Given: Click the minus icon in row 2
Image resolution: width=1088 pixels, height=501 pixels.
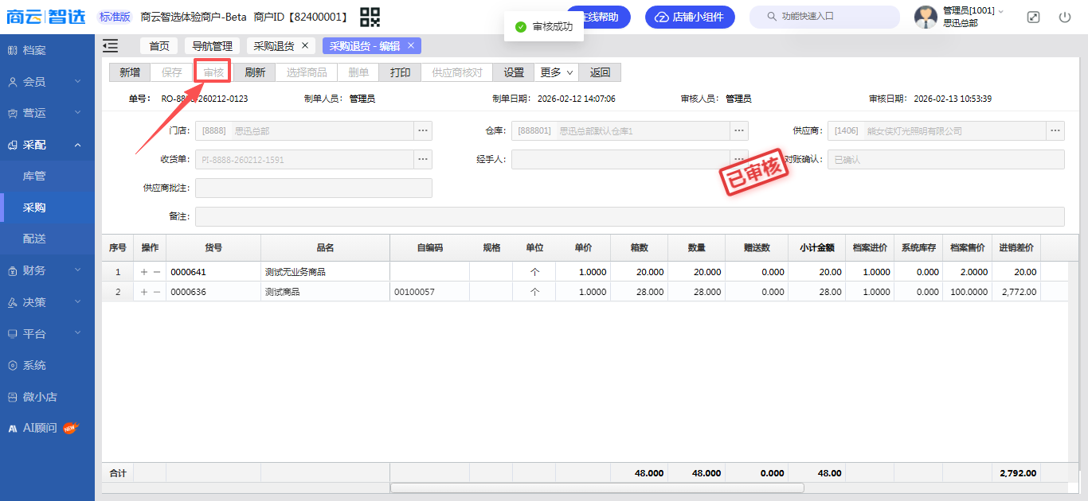Looking at the screenshot, I should point(157,292).
